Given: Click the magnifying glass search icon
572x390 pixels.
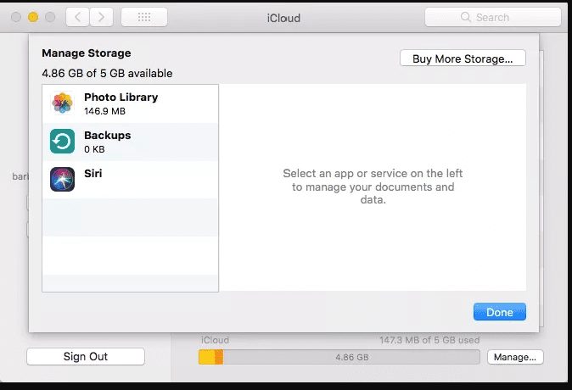Looking at the screenshot, I should [x=465, y=17].
